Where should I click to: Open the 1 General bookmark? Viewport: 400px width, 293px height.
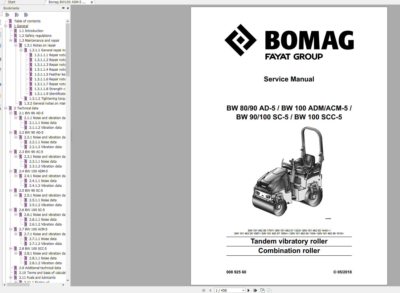point(21,26)
